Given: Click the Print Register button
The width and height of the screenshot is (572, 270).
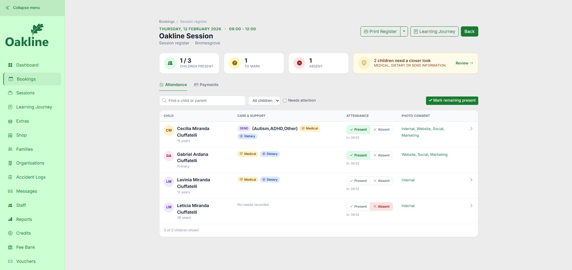Looking at the screenshot, I should point(380,31).
